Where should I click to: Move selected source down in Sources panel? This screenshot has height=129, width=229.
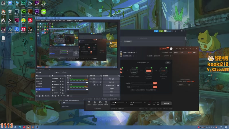pyautogui.click(x=64, y=96)
